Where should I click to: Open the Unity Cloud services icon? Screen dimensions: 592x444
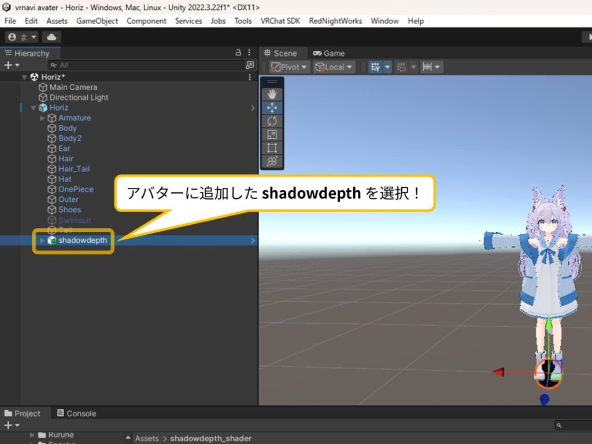[51, 37]
